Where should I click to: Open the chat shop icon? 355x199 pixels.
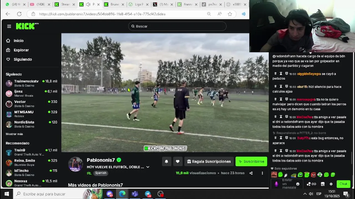[323, 184]
